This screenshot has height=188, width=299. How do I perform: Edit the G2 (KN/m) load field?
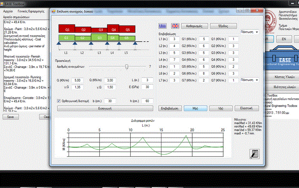[x=204, y=46]
